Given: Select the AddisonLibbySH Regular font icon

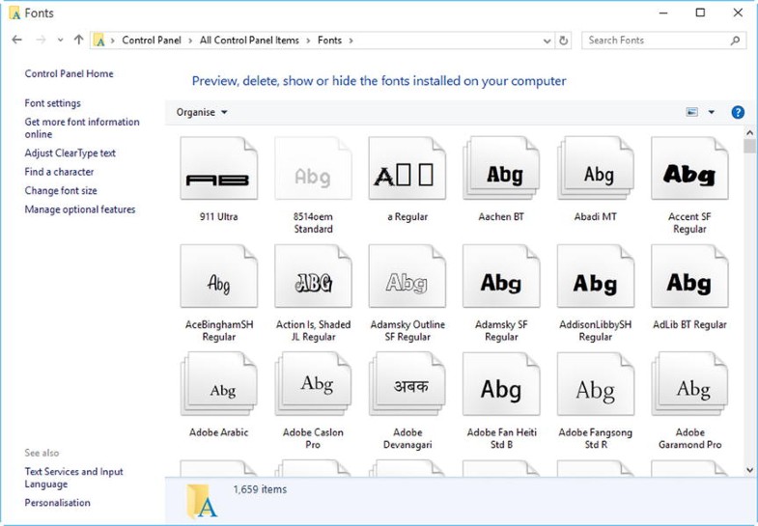Looking at the screenshot, I should pos(596,276).
